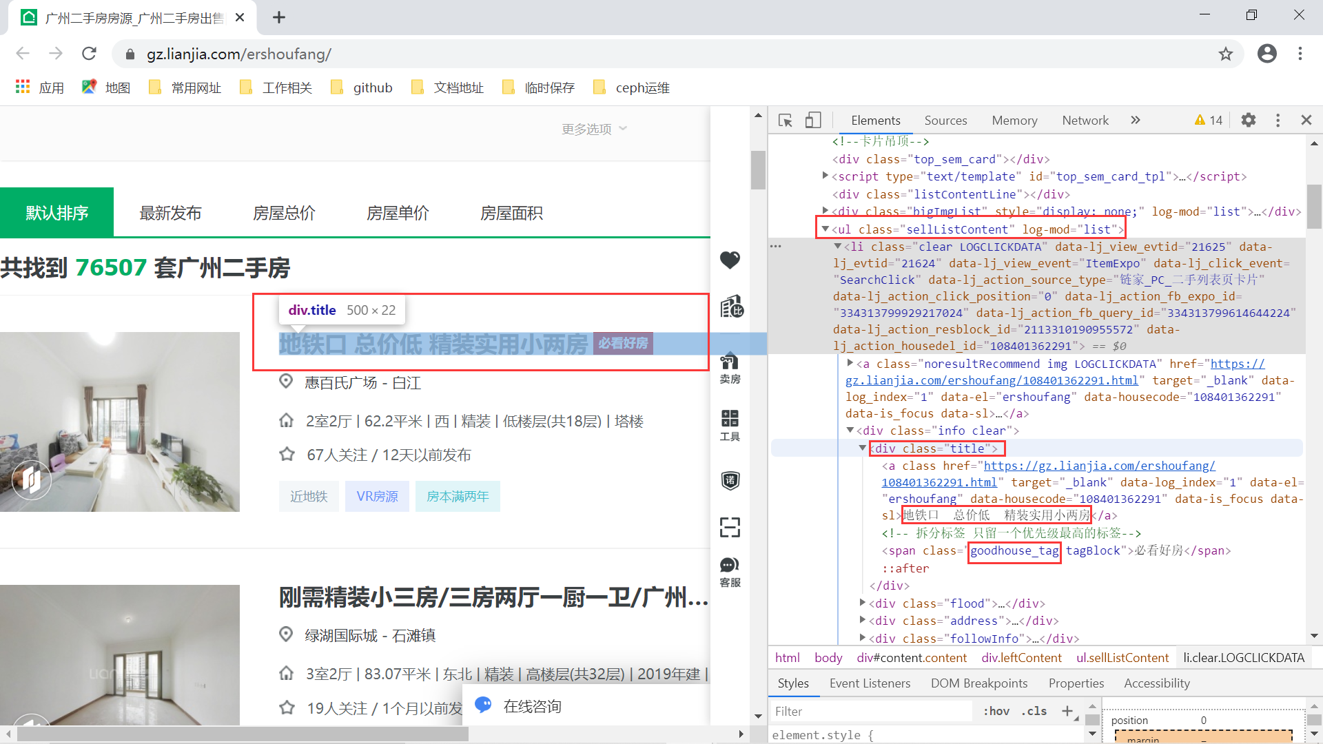Click the favorites heart icon in sidebar
This screenshot has height=744, width=1323.
[x=730, y=260]
